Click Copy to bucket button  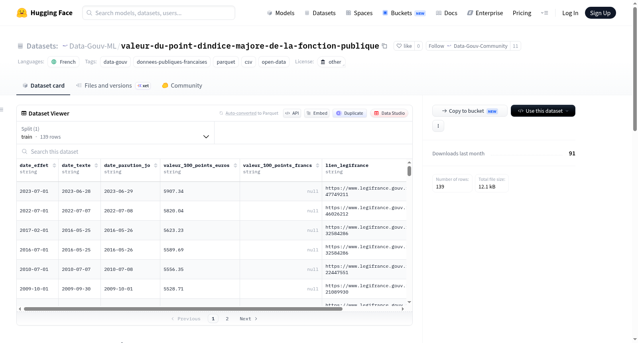coord(470,111)
